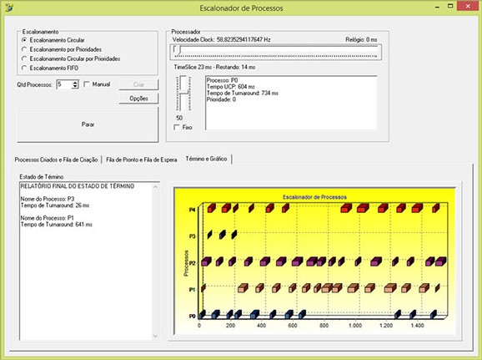Select Escalonamento FIFO radio button

(24, 68)
